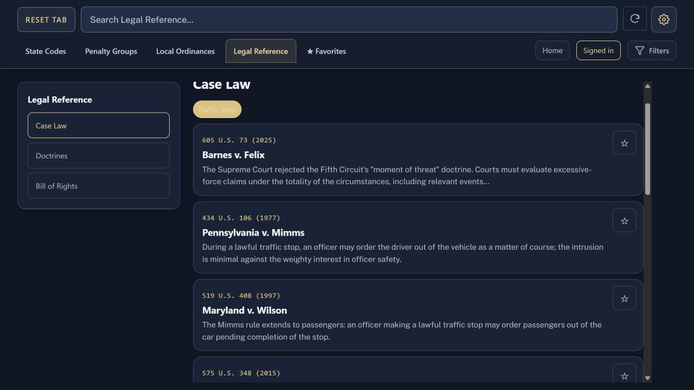Go to the Local Ordinances tab
The height and width of the screenshot is (390, 694).
click(185, 51)
